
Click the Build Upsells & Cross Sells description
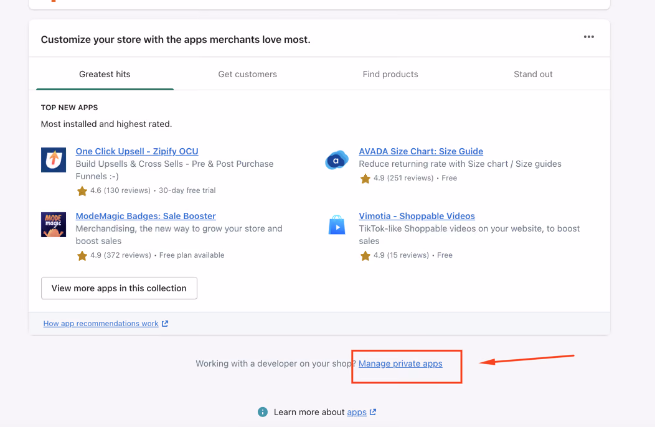click(174, 170)
